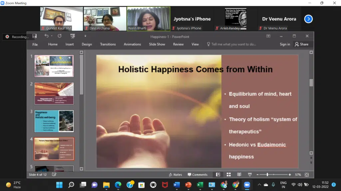Switch to Slide Sorter view
Image resolution: width=341 pixels, height=191 pixels.
[x=229, y=174]
